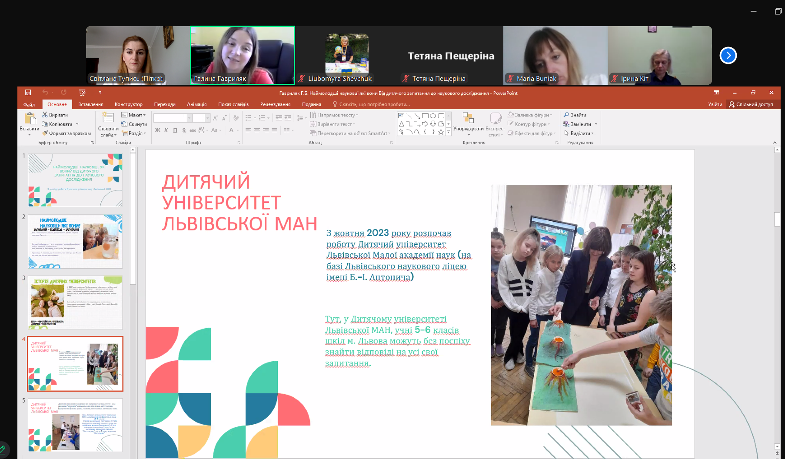Screen dimensions: 785x459
Task: Switch to the Вставлення ribbon tab
Action: pyautogui.click(x=90, y=104)
